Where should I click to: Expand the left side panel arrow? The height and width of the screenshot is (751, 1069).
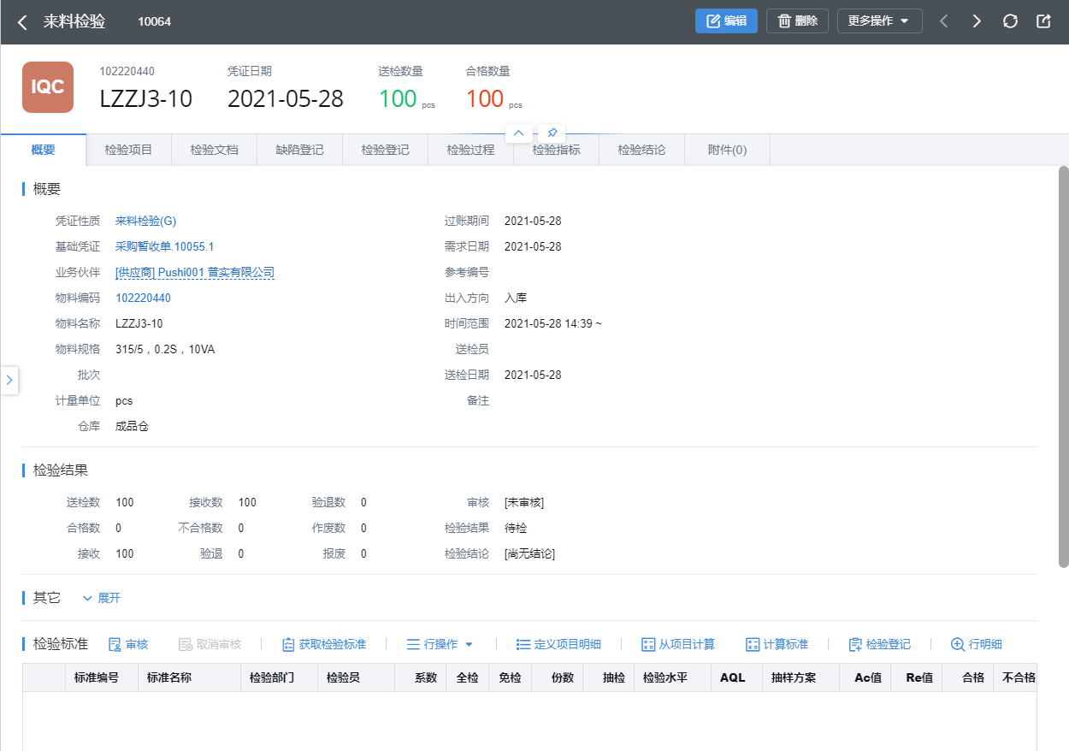9,381
